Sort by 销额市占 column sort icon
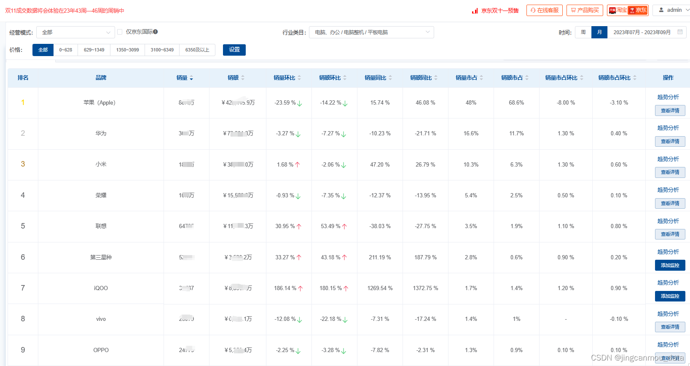This screenshot has height=366, width=690. [x=527, y=78]
